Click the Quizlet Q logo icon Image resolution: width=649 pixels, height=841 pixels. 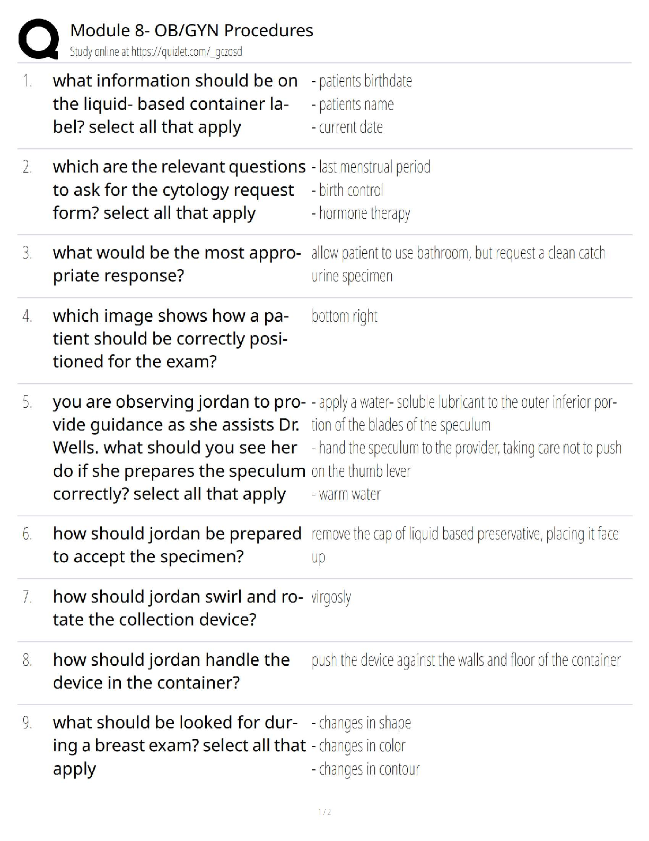(38, 39)
